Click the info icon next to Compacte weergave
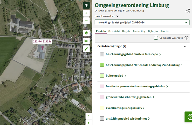The image size is (192, 125). coord(186,38)
